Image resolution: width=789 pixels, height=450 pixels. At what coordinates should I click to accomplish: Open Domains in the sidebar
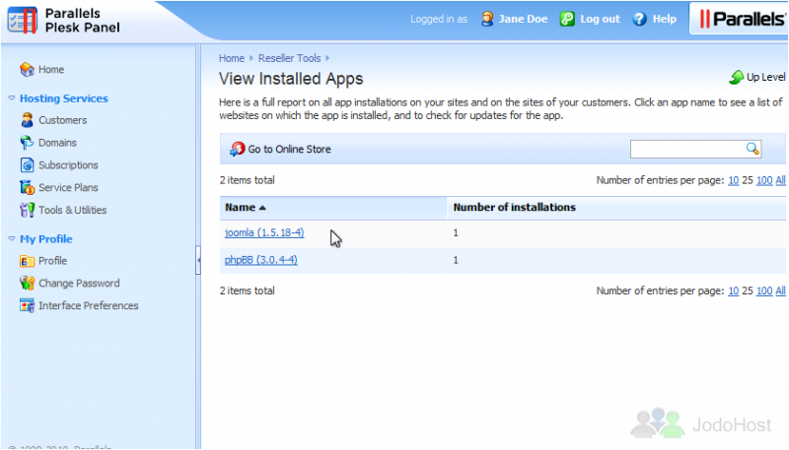pos(57,143)
